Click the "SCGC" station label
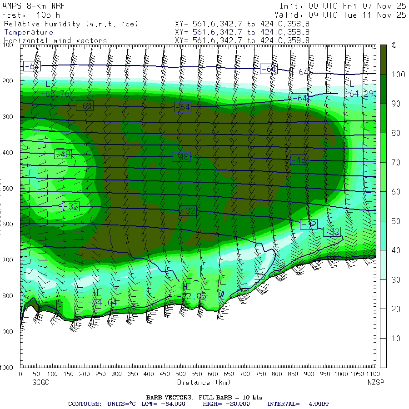Viewport: 409px width, 409px height. (x=40, y=382)
